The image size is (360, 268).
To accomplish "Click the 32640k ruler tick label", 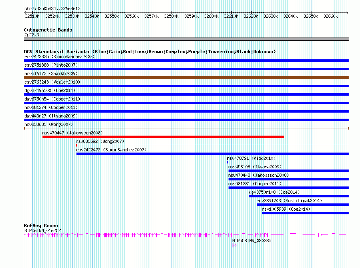I will (290, 16).
